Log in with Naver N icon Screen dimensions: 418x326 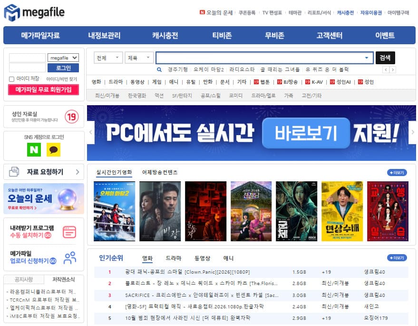(x=34, y=149)
